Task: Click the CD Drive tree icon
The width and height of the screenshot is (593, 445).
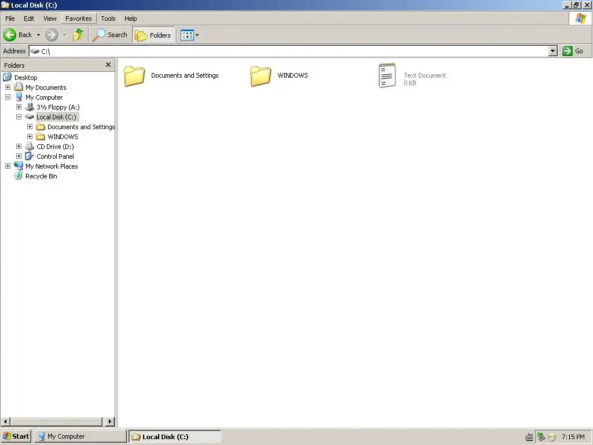Action: (30, 146)
